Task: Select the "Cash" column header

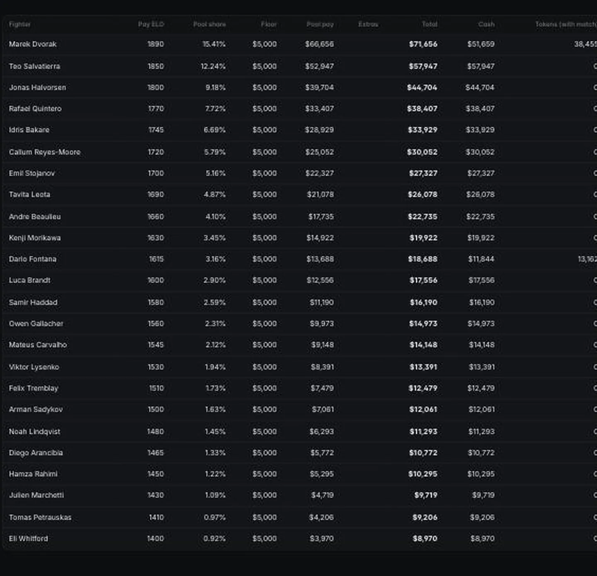Action: coord(486,24)
